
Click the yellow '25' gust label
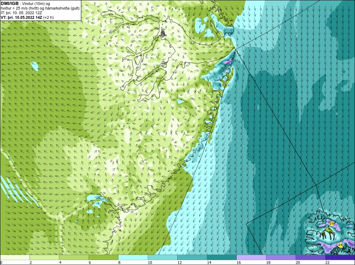tap(332, 223)
